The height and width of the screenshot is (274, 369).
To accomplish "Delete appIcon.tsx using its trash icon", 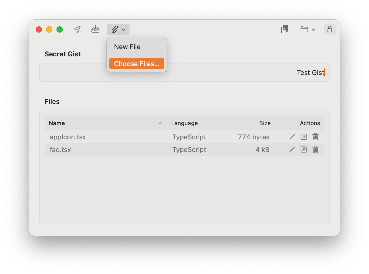I will [x=315, y=137].
